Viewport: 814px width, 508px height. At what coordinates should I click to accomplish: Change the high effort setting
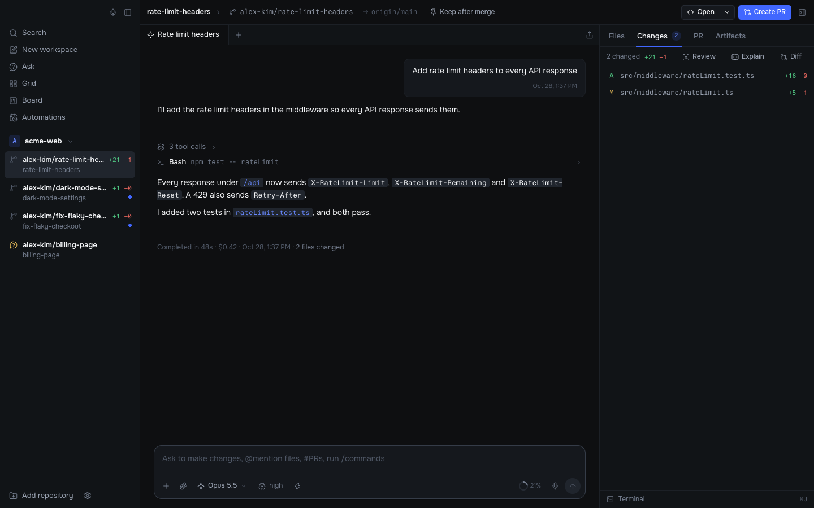click(x=271, y=486)
